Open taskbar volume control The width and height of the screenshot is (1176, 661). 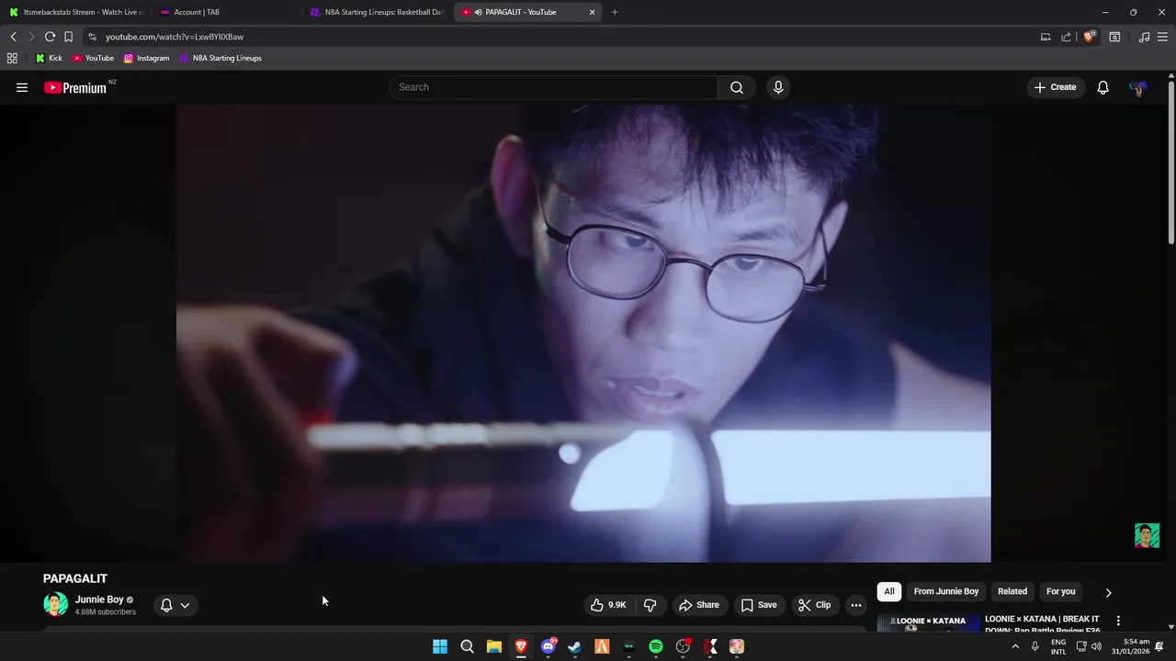[1096, 646]
